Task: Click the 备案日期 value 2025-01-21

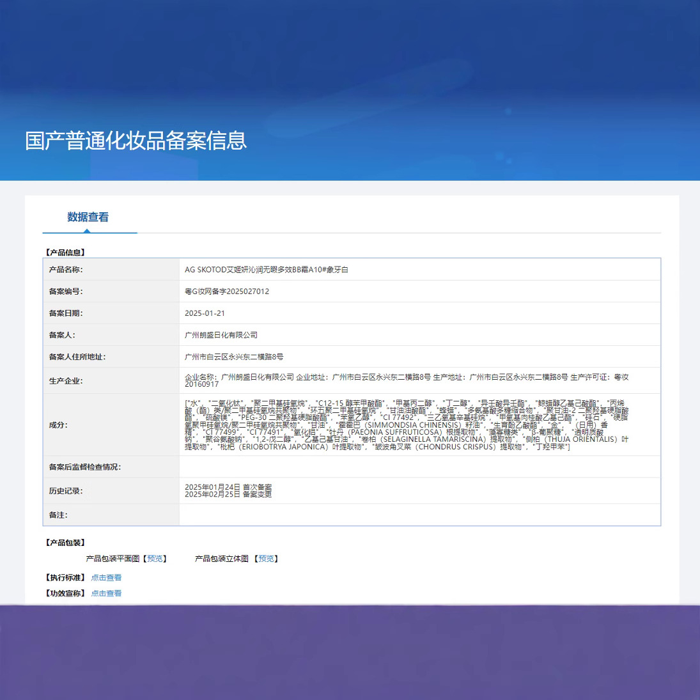Action: coord(205,313)
